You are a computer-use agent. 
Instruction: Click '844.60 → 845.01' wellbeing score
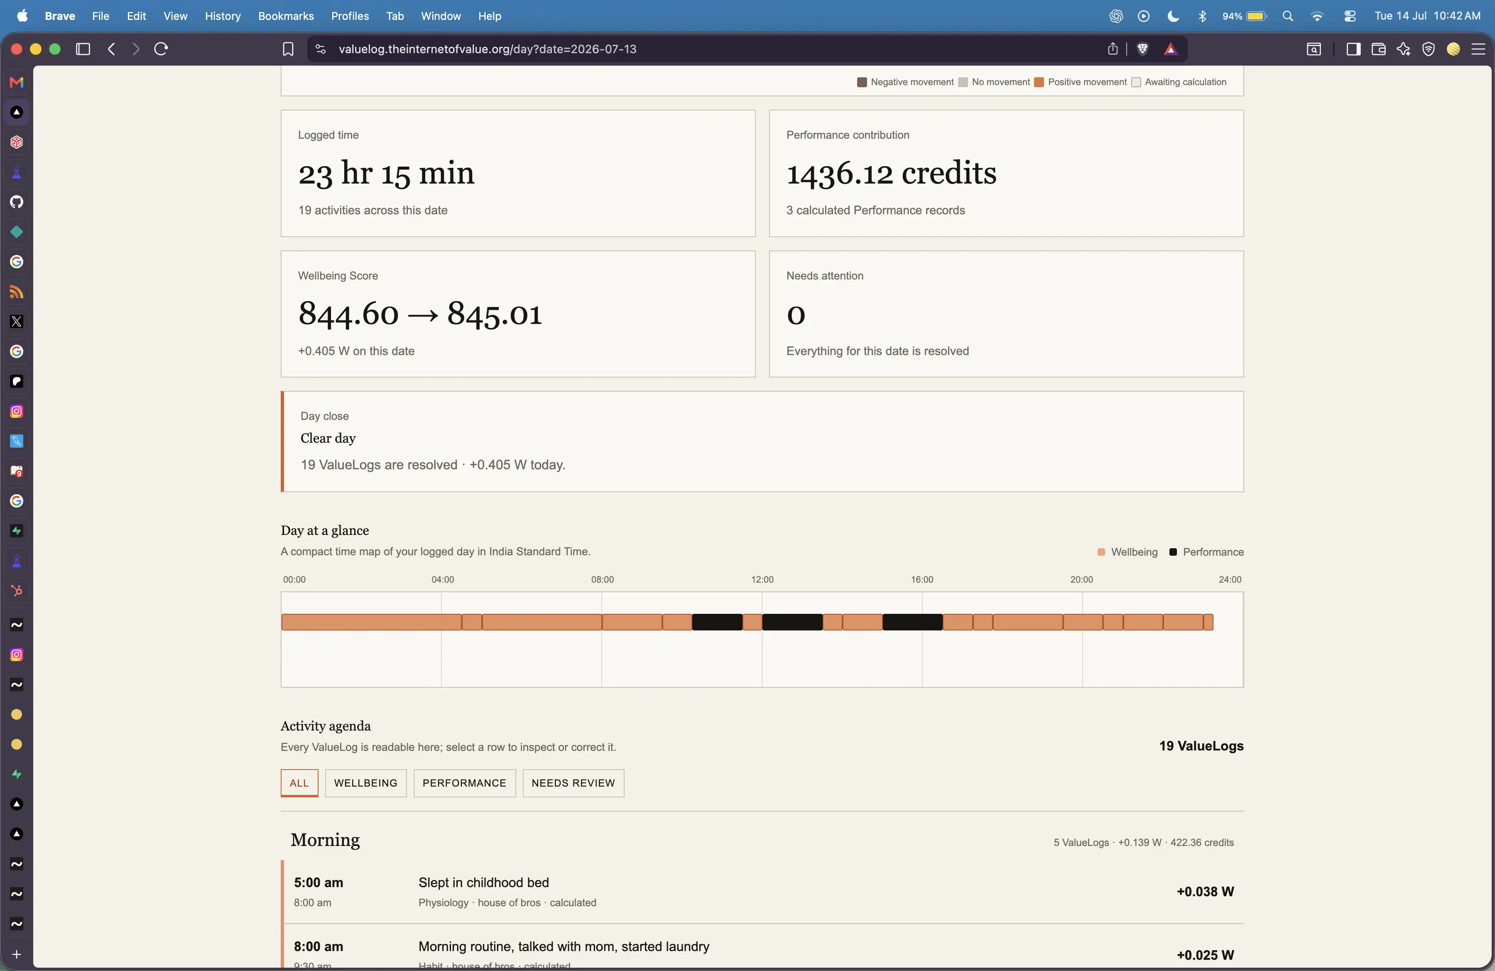tap(420, 314)
